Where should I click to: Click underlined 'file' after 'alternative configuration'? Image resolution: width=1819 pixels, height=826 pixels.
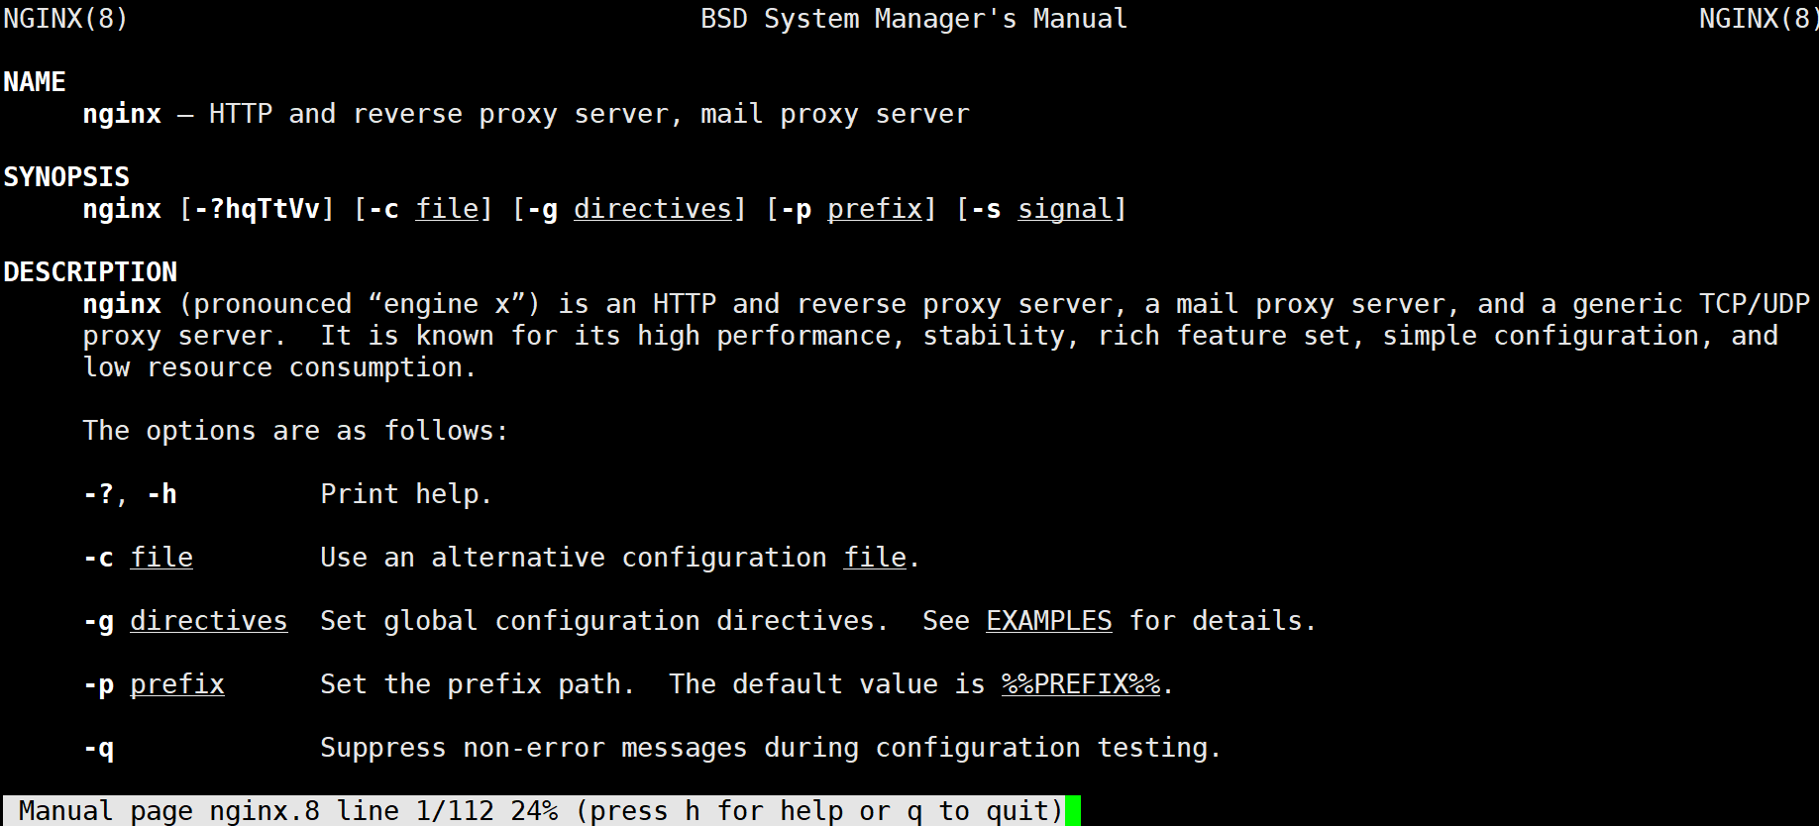(x=874, y=558)
